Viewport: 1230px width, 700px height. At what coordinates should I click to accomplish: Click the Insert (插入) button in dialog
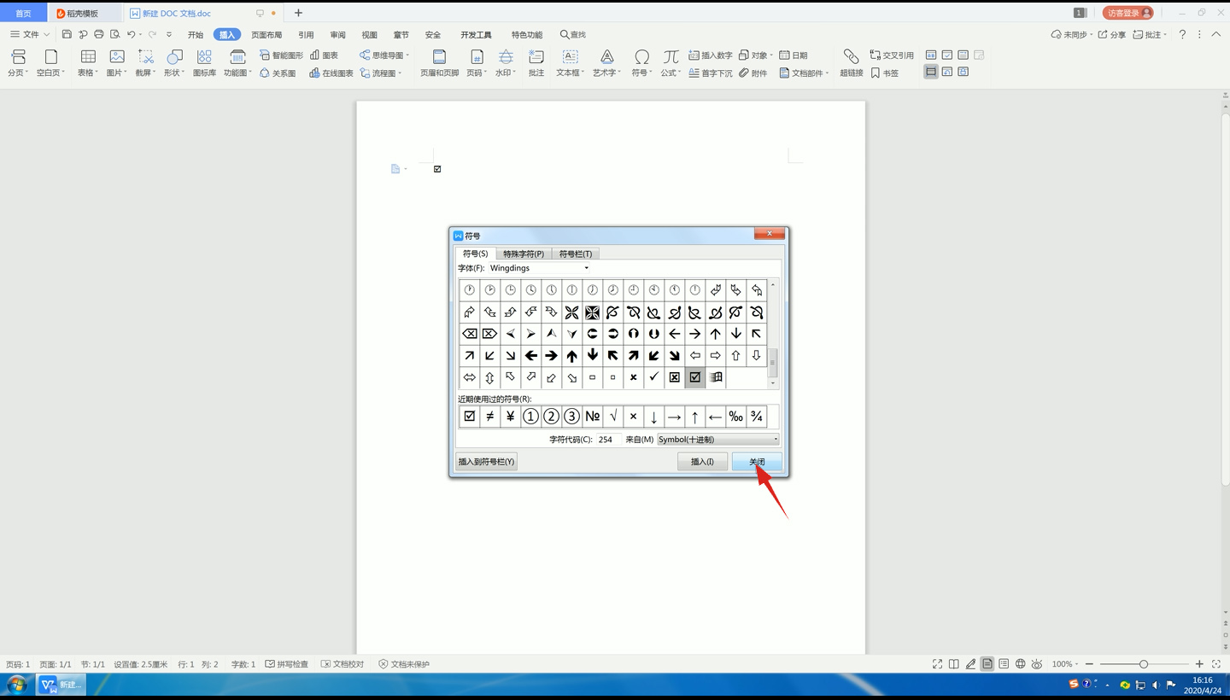(x=702, y=462)
